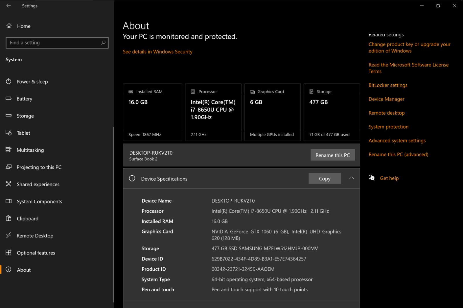463x308 pixels.
Task: Open Clipboard settings
Action: (x=27, y=219)
